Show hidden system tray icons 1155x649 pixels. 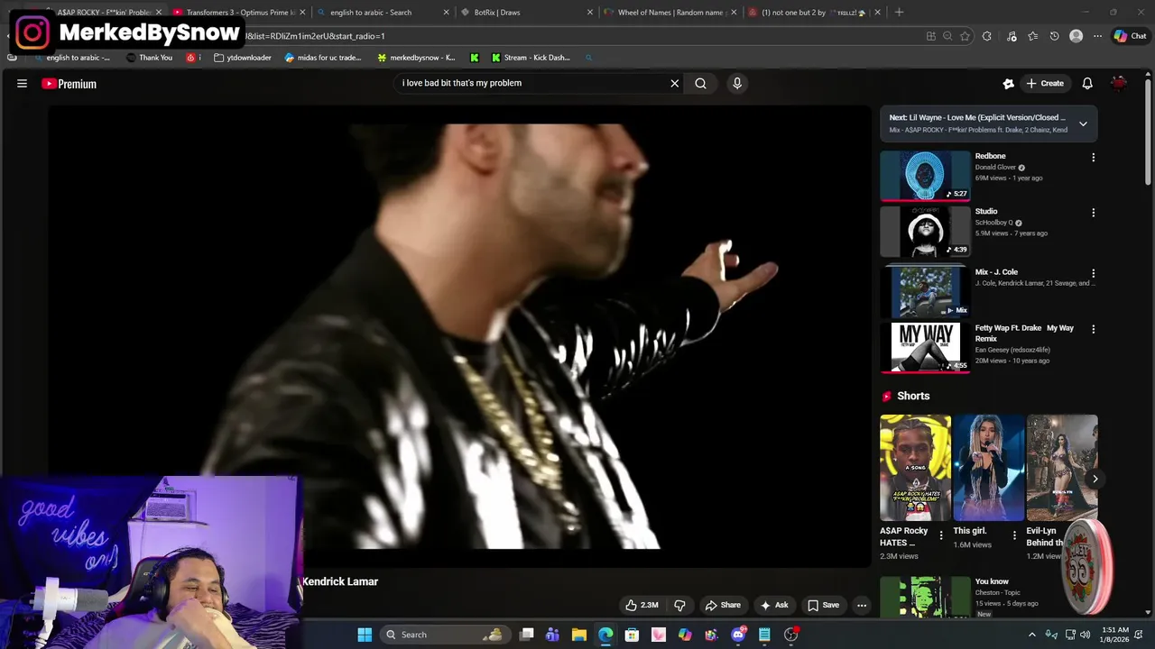(x=1032, y=635)
